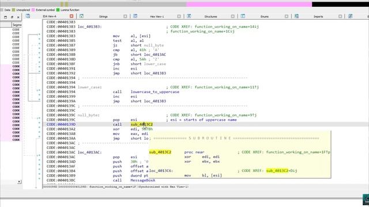This screenshot has width=369, height=207.
Task: Restore the left segments panel
Action: pyautogui.click(x=5, y=17)
